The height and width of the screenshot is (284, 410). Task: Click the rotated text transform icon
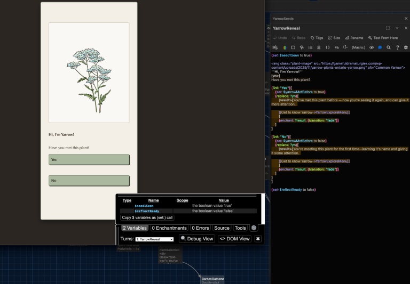(302, 47)
